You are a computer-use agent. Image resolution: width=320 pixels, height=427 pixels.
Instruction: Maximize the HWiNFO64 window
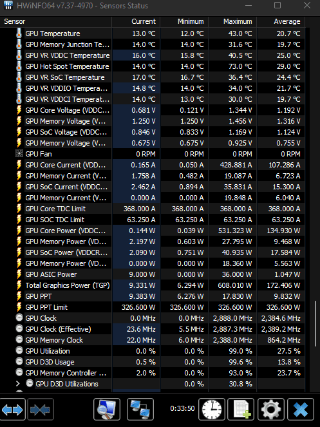[x=278, y=5]
